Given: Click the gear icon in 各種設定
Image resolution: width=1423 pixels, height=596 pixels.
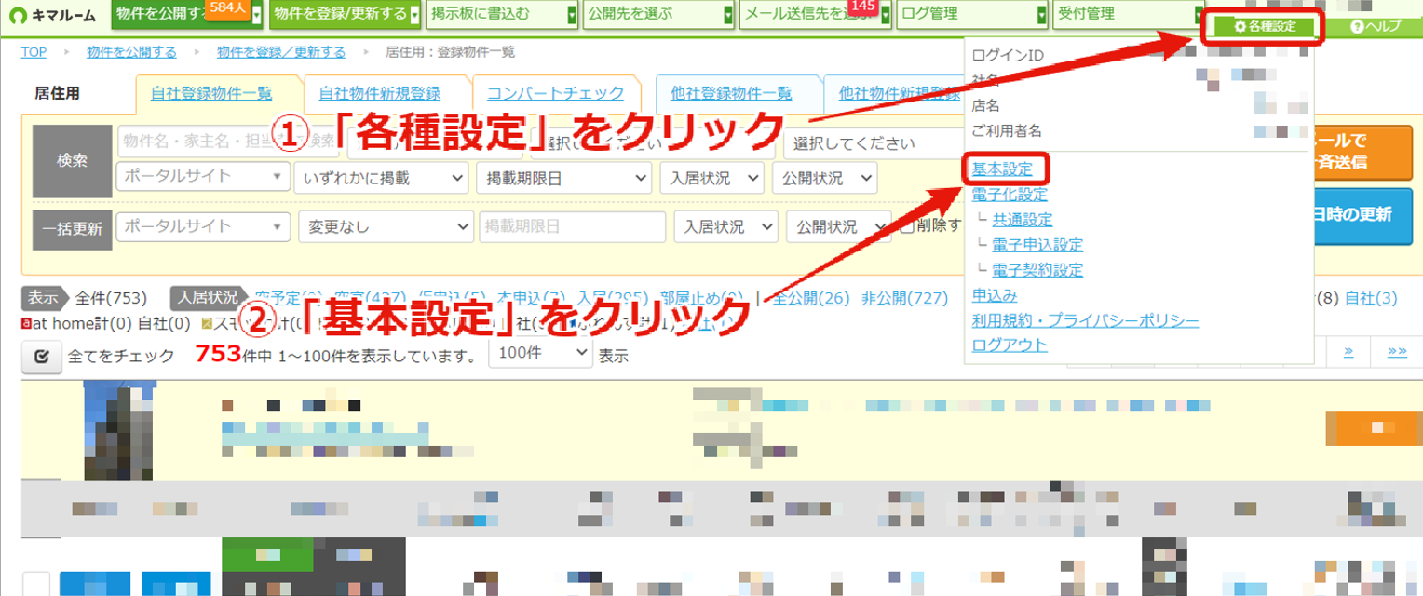Looking at the screenshot, I should coord(1240,27).
